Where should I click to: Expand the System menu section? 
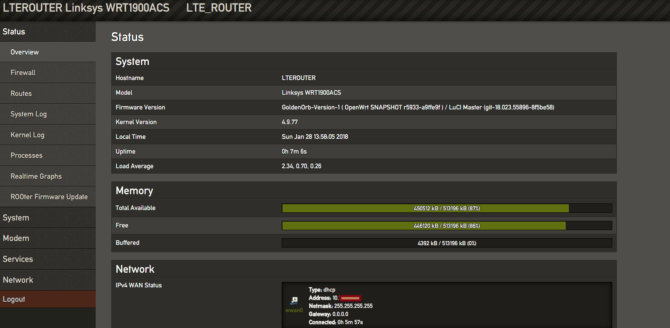16,218
